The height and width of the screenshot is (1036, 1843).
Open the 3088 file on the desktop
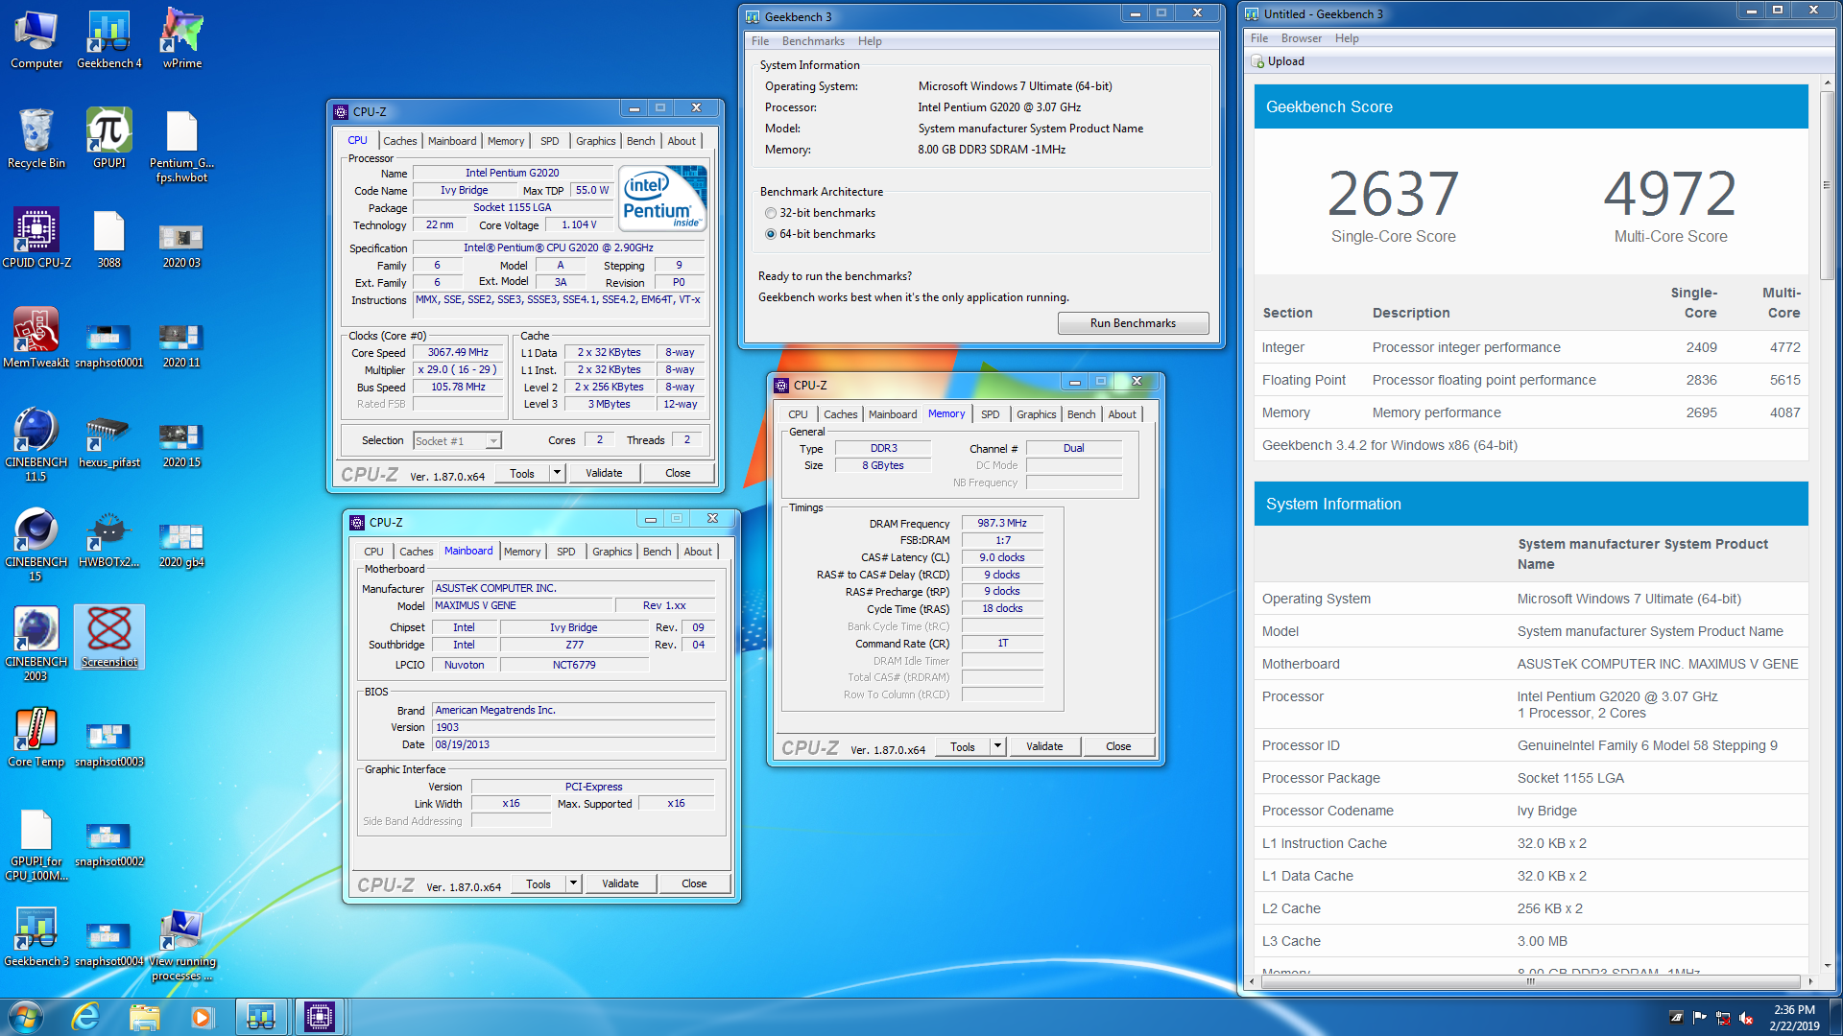coord(109,238)
